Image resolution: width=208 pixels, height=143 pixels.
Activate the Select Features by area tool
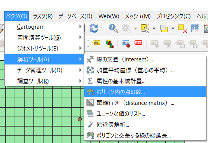pyautogui.click(x=145, y=28)
